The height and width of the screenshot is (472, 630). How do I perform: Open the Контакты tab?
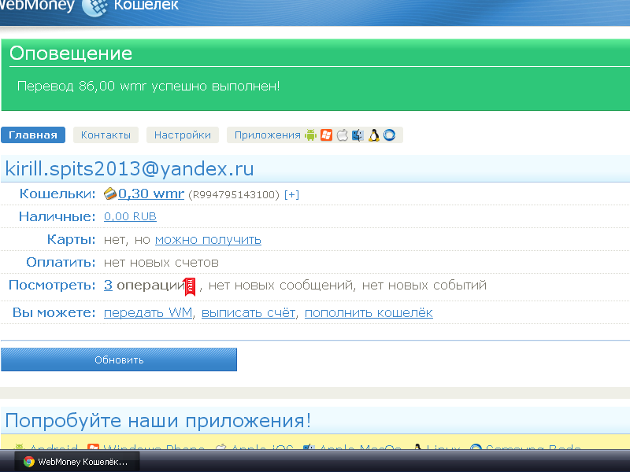106,135
